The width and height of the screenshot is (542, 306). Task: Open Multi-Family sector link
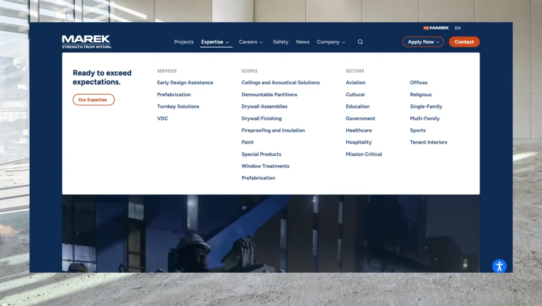coord(424,118)
